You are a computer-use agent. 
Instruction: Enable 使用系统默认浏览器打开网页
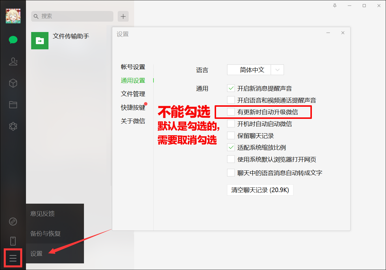231,159
